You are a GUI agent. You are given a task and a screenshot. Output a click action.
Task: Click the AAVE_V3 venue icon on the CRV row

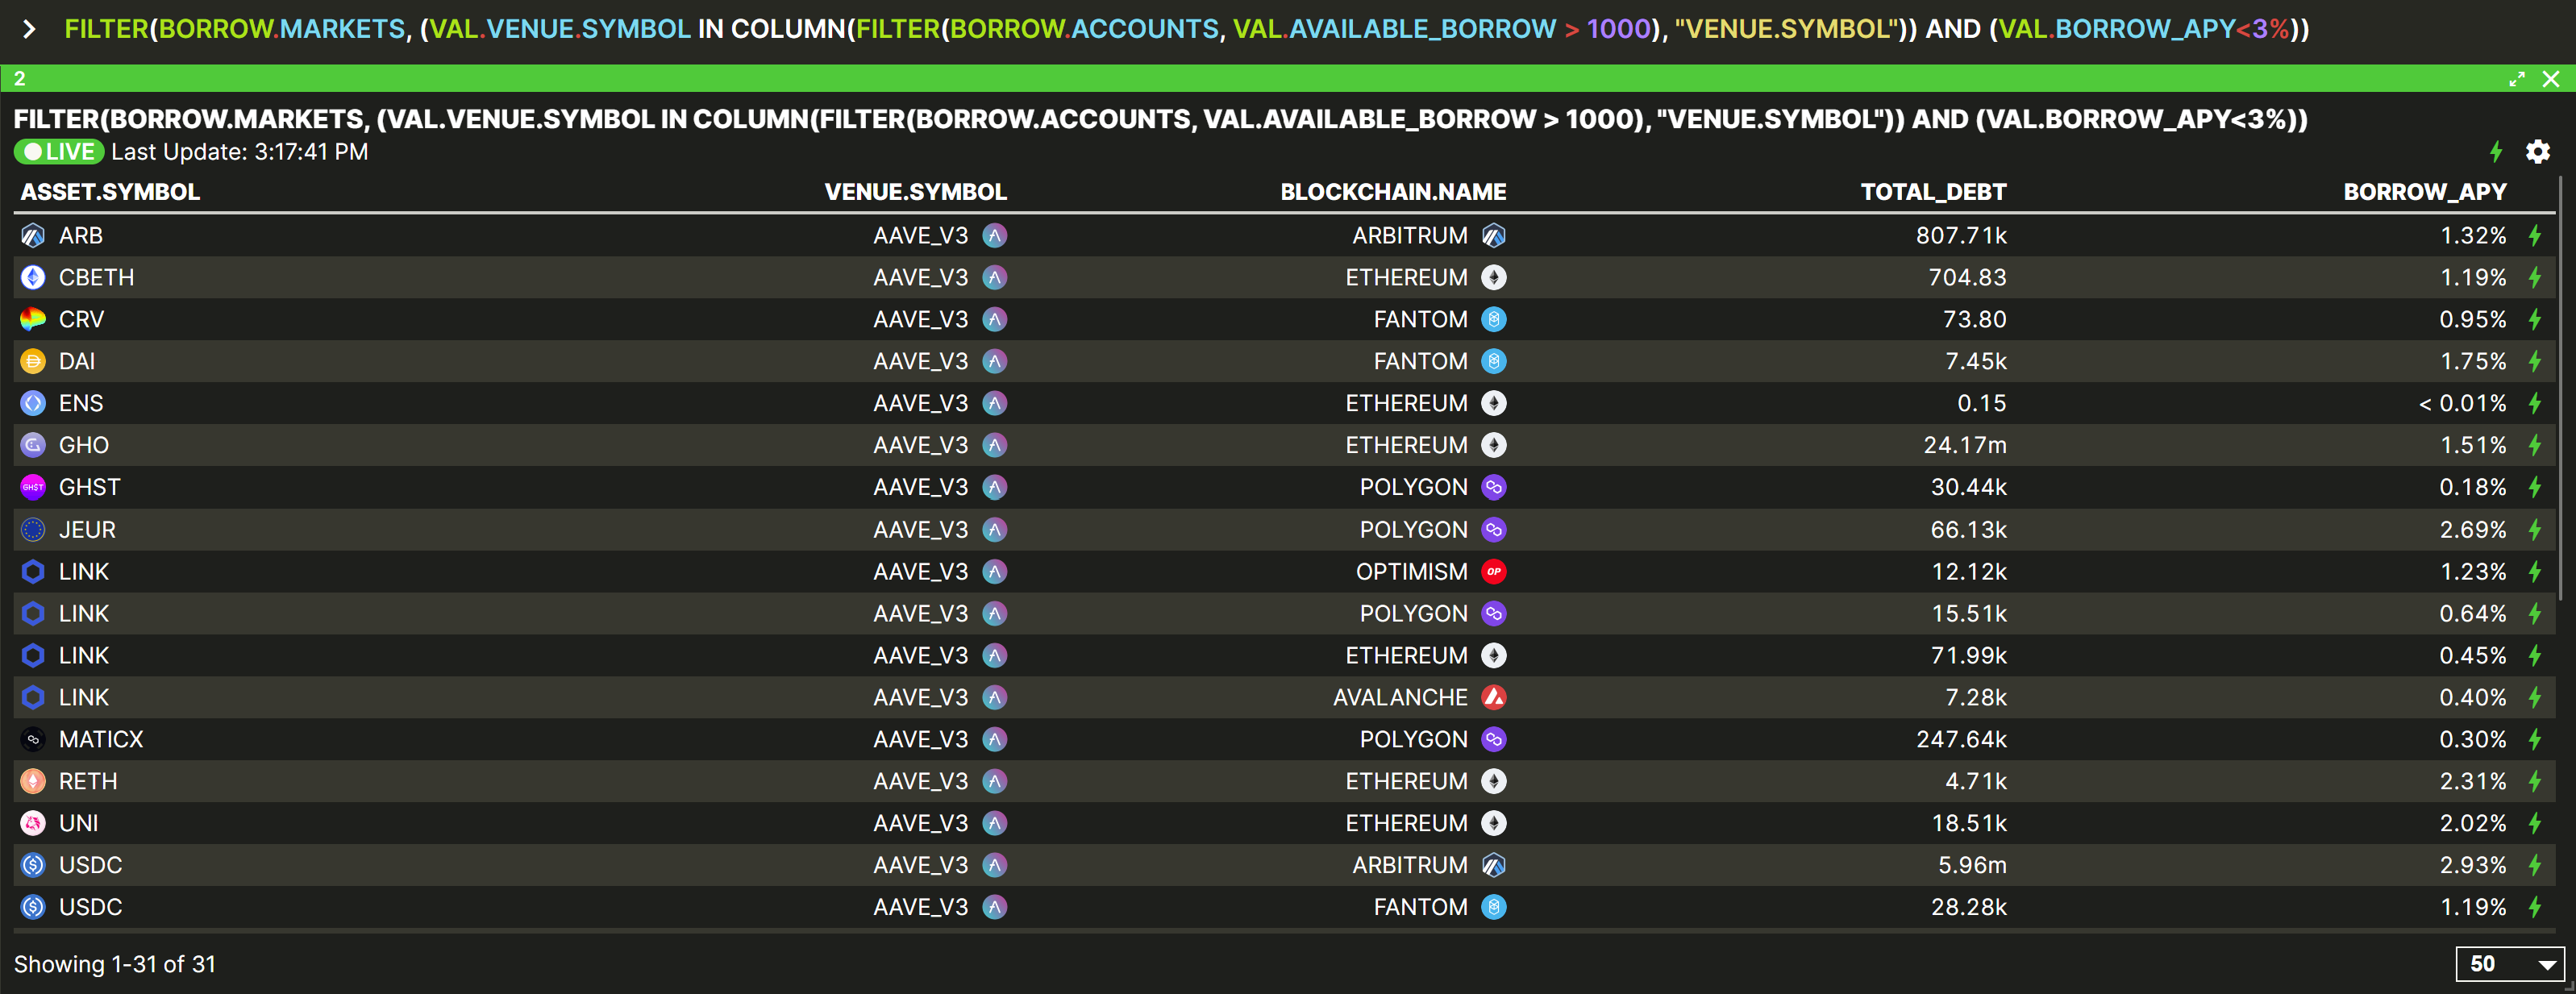tap(994, 320)
